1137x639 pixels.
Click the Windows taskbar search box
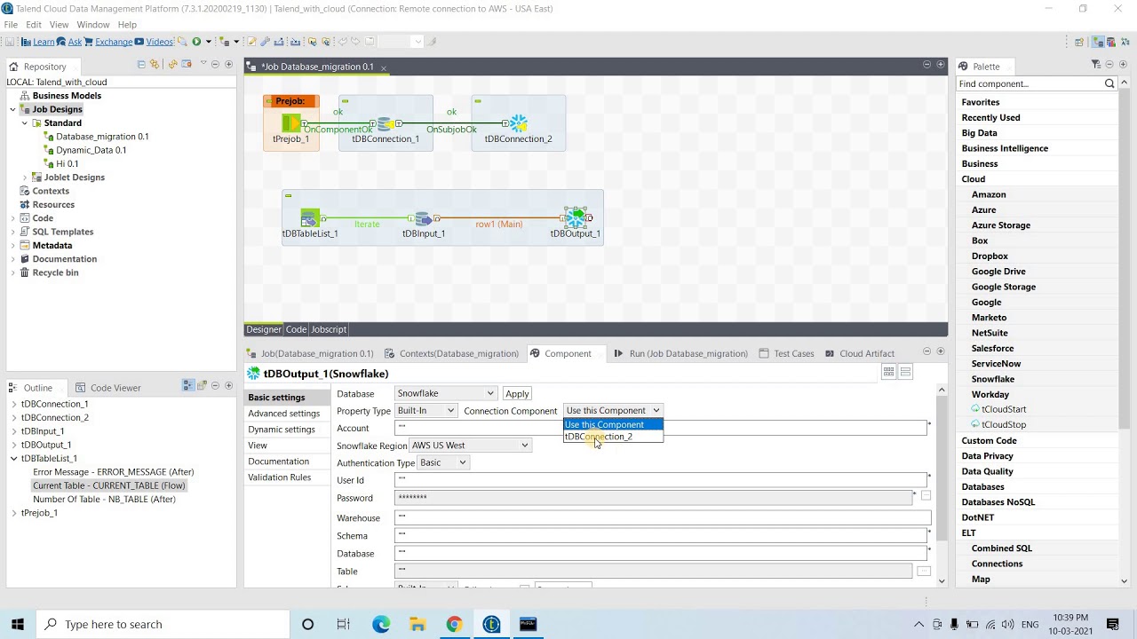point(163,624)
